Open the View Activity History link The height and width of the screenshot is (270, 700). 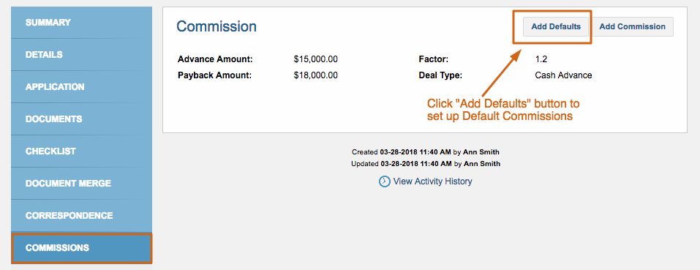(432, 181)
